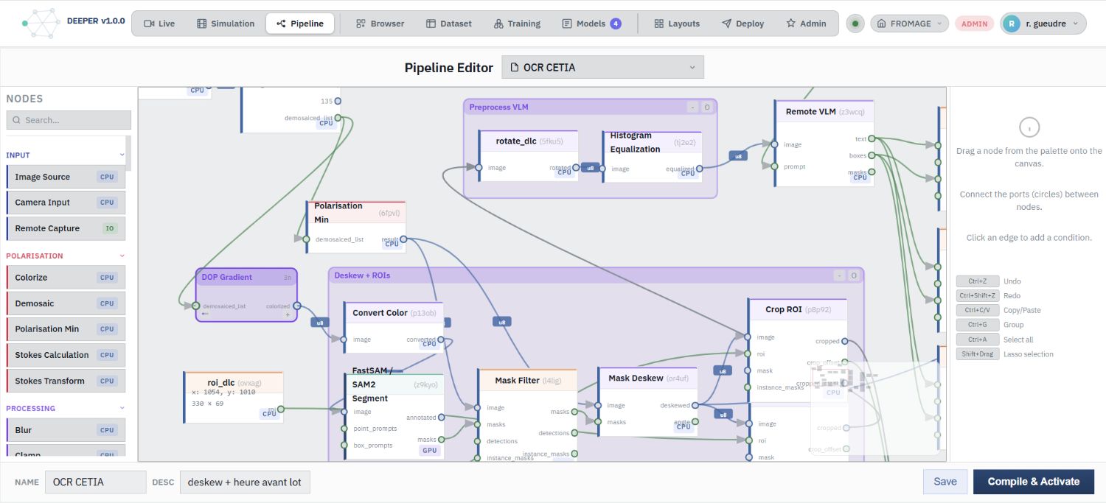Screen dimensions: 1106x503
Task: Open the r. gueudre user menu
Action: 1043,24
